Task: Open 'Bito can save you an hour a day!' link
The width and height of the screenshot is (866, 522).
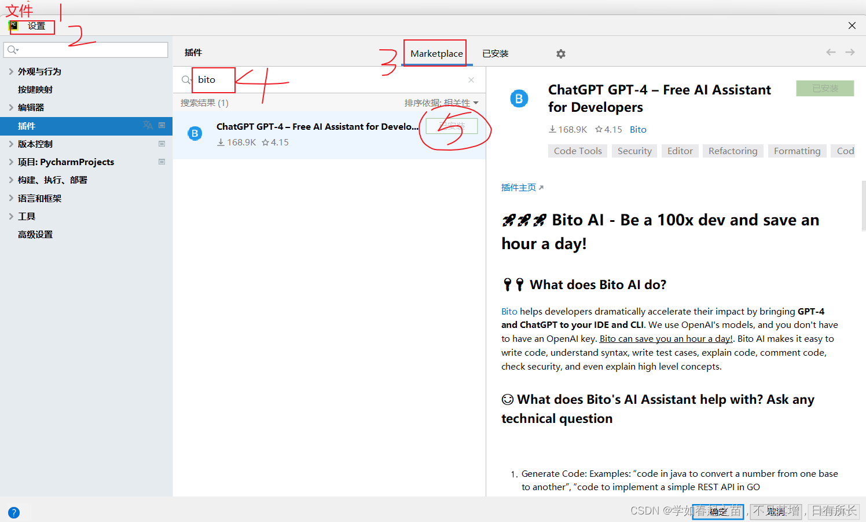Action: click(x=666, y=338)
